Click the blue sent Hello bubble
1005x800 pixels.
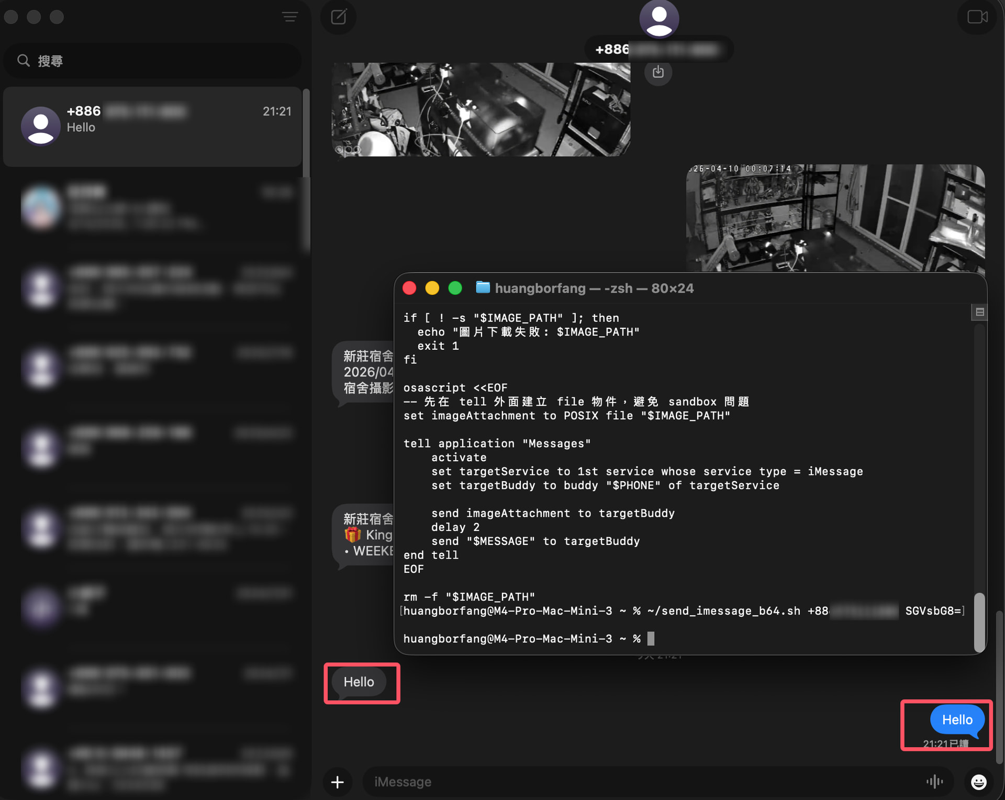pos(956,720)
